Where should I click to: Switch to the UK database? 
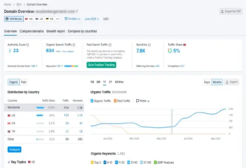click(x=39, y=19)
